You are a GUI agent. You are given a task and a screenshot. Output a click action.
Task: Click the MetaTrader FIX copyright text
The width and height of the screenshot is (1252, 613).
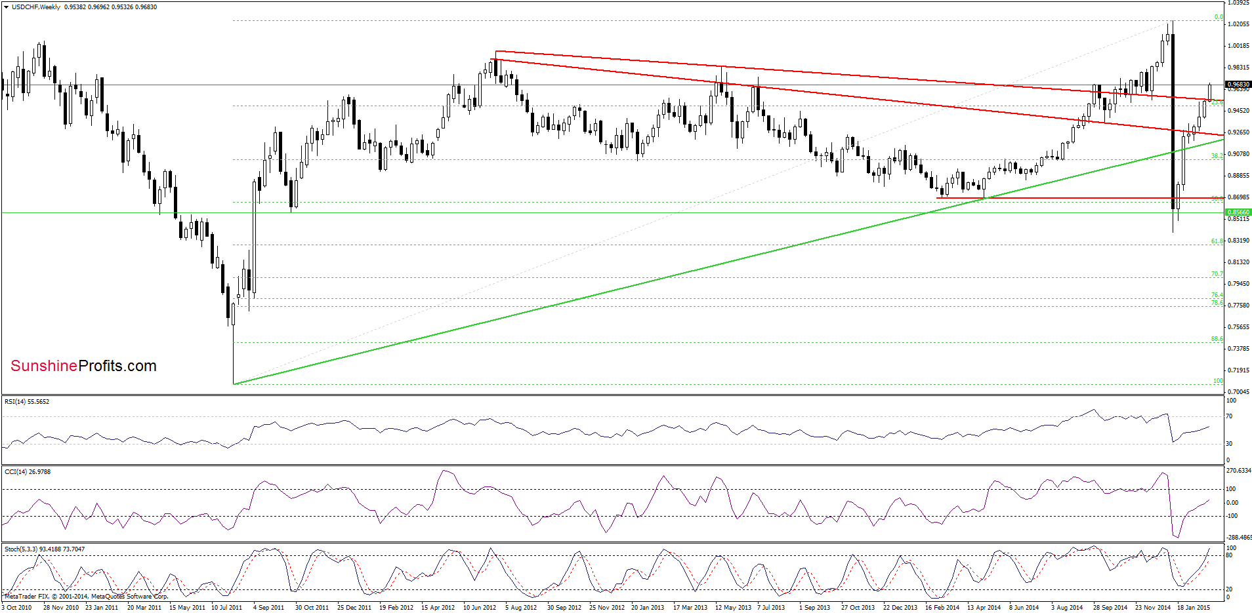tap(86, 597)
